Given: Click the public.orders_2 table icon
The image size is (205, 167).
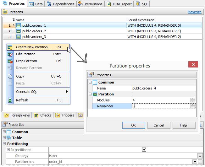Looking at the screenshot, I should (x=19, y=31).
